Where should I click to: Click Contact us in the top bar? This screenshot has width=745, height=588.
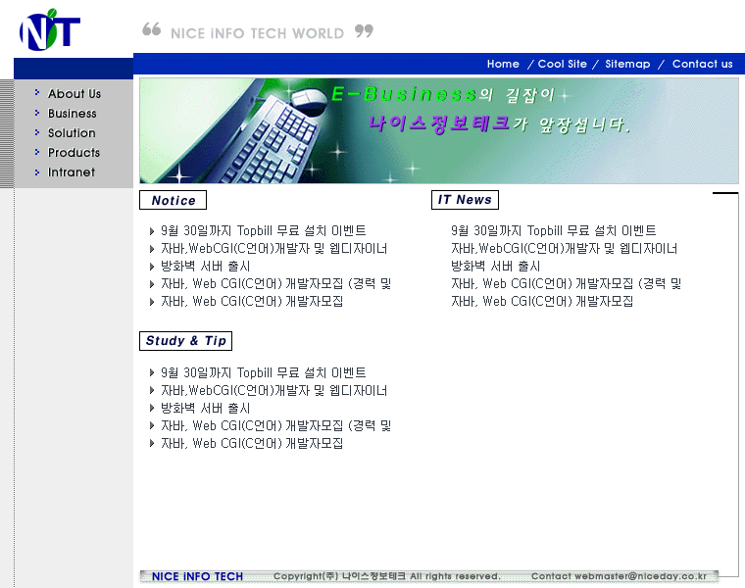pos(702,64)
